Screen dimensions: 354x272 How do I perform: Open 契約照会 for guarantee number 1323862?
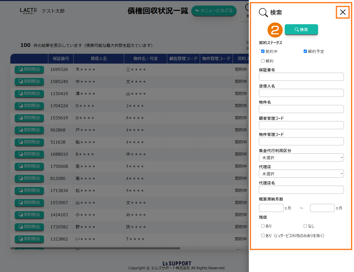pos(29,239)
